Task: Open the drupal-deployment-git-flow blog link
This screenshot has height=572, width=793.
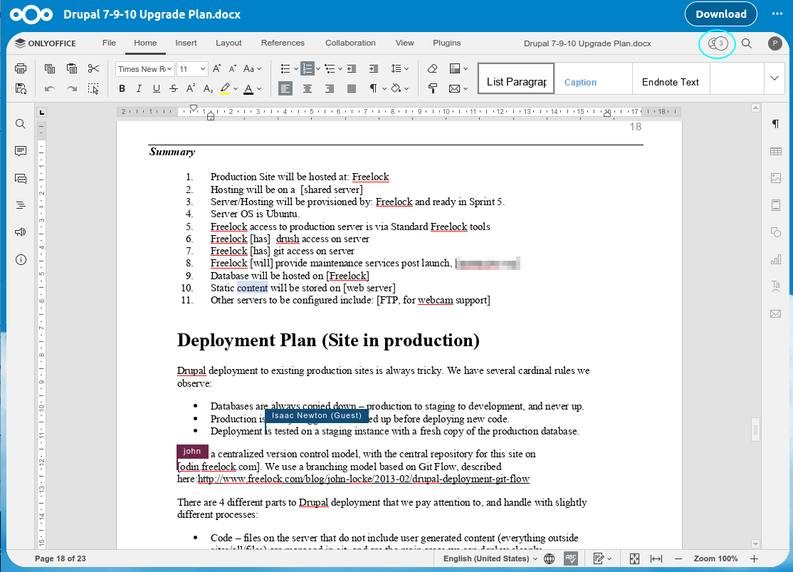Action: click(x=363, y=479)
